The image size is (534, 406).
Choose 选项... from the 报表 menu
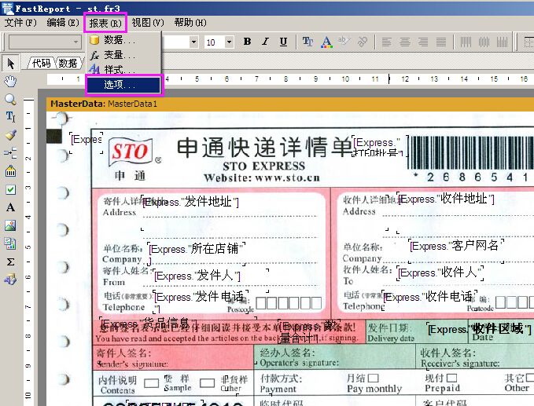click(x=122, y=84)
